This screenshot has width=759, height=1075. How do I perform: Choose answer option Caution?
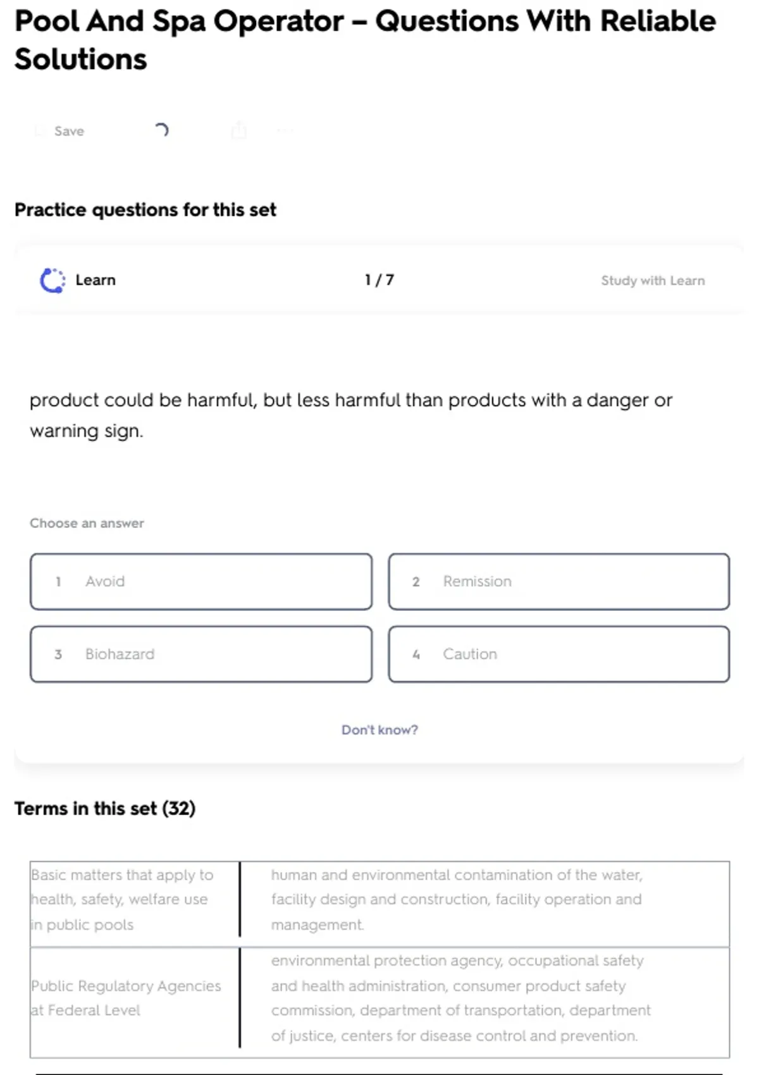click(x=558, y=654)
